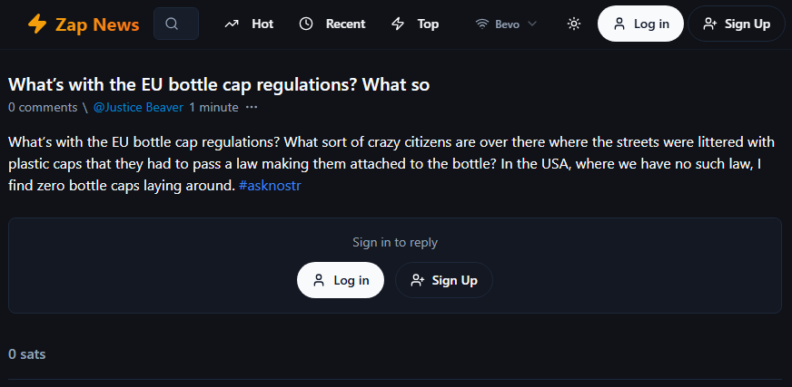This screenshot has height=387, width=792.
Task: Click the Zap News lightning bolt logo
Action: 37,24
